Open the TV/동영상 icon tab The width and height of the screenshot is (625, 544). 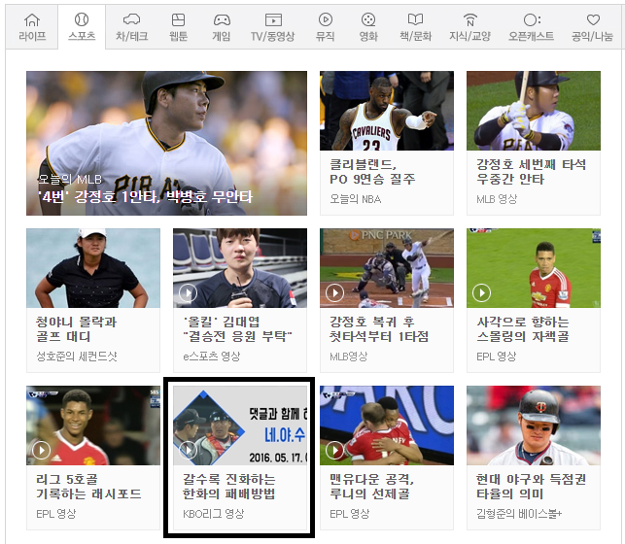pos(273,19)
